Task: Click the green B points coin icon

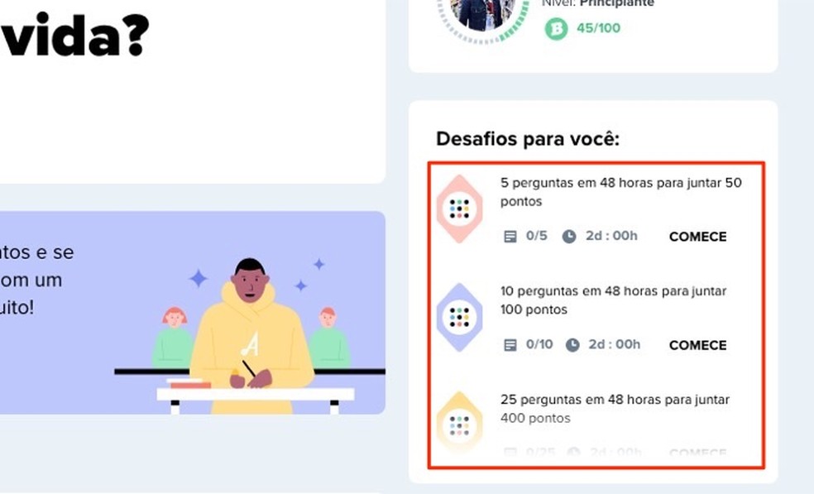Action: [556, 29]
